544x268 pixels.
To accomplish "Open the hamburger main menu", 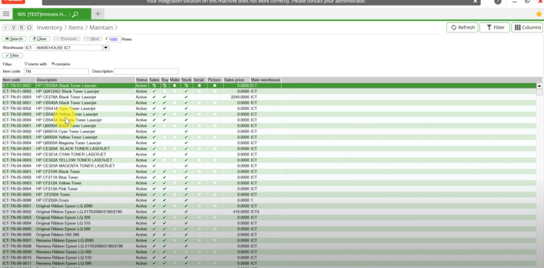I will [x=6, y=14].
